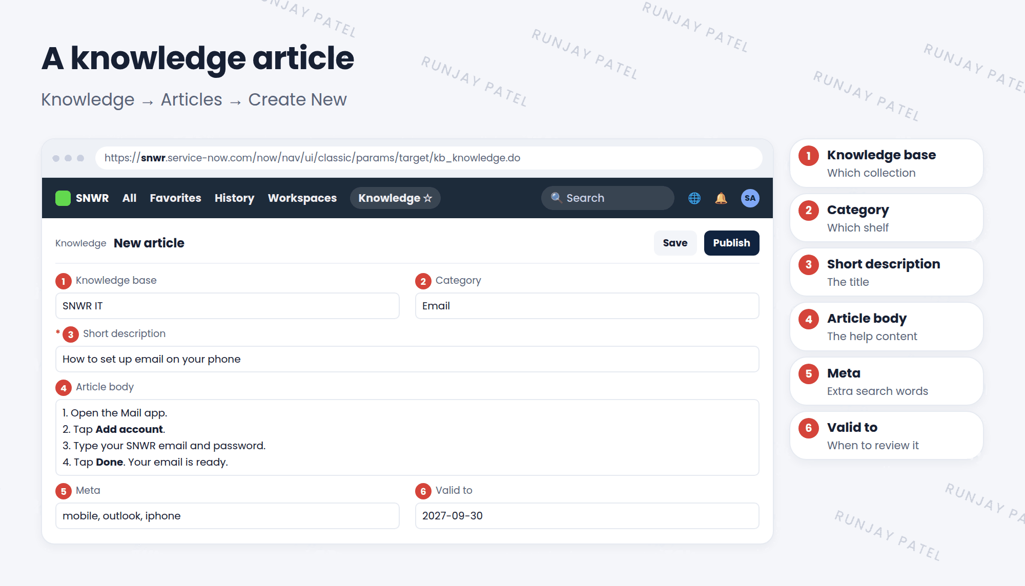This screenshot has width=1025, height=586.
Task: Click the Tap Done line
Action: tap(145, 462)
